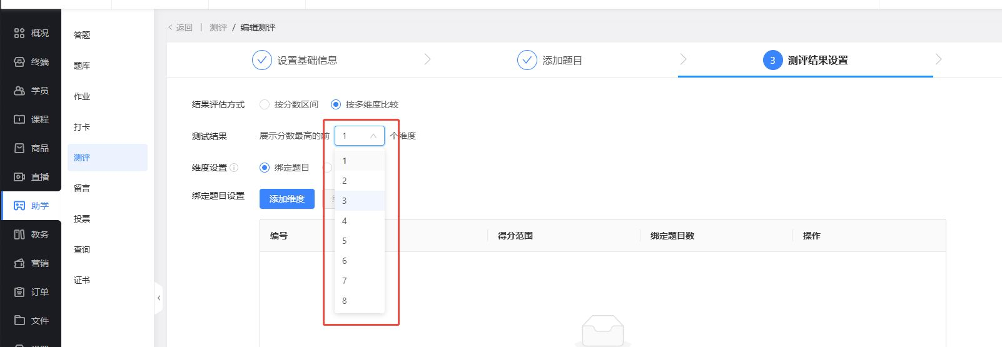Choose the 绑定题目 radio button

(x=265, y=168)
